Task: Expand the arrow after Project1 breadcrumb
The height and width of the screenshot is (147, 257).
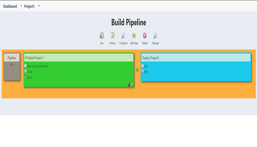Action: pyautogui.click(x=39, y=6)
